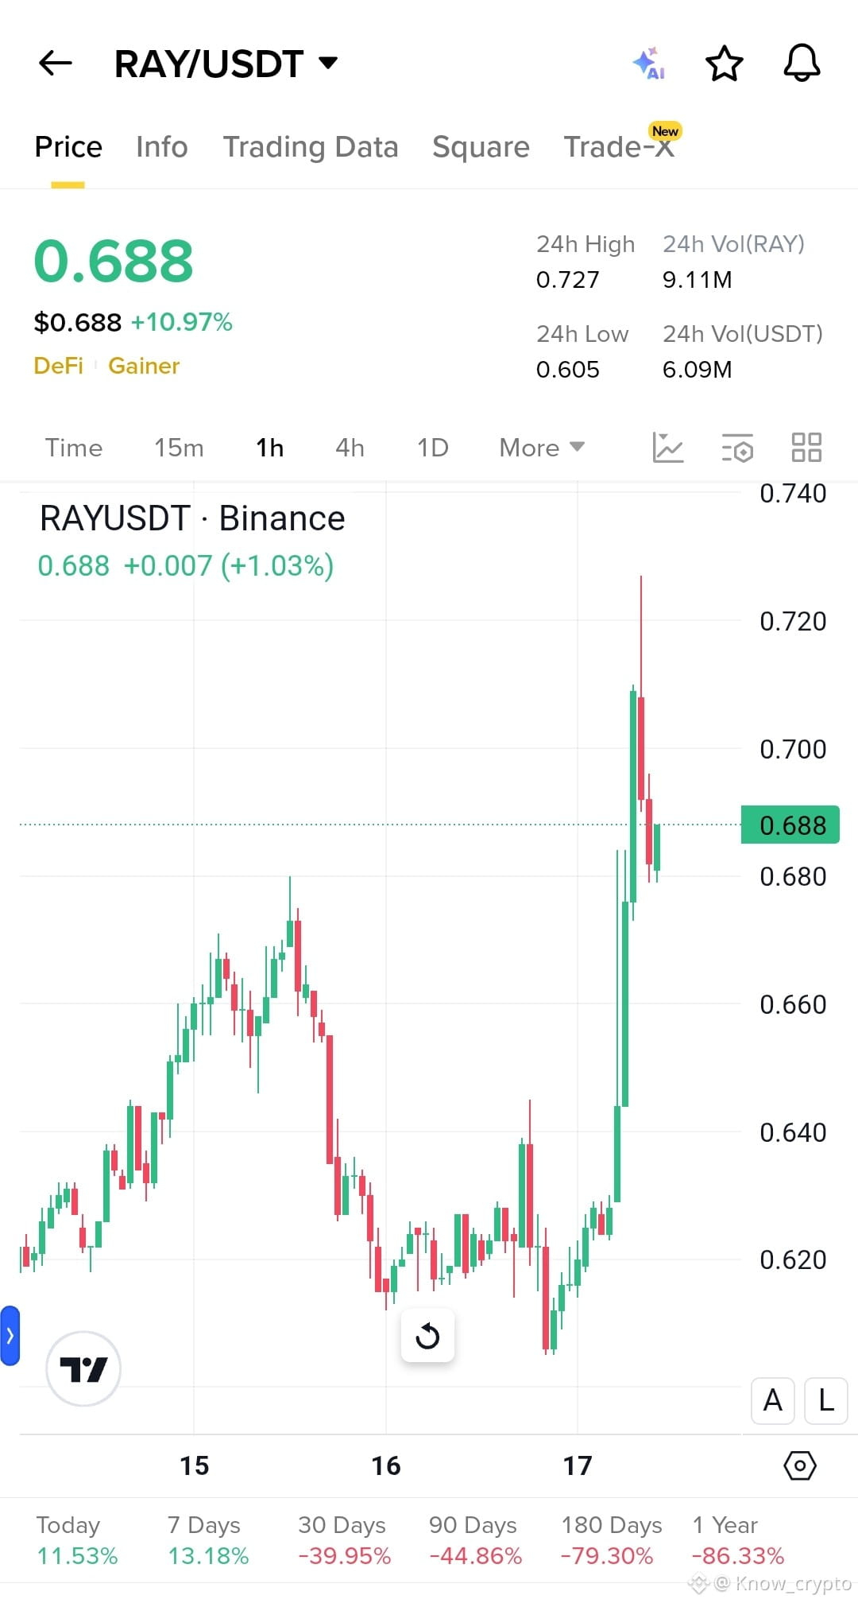858x1603 pixels.
Task: Reset chart view with circular arrow
Action: pyautogui.click(x=427, y=1335)
